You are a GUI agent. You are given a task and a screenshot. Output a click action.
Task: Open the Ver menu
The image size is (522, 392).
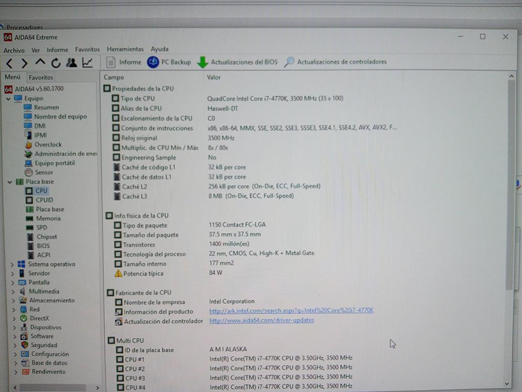(x=36, y=50)
